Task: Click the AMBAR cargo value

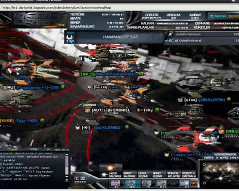Action: [x=195, y=18]
